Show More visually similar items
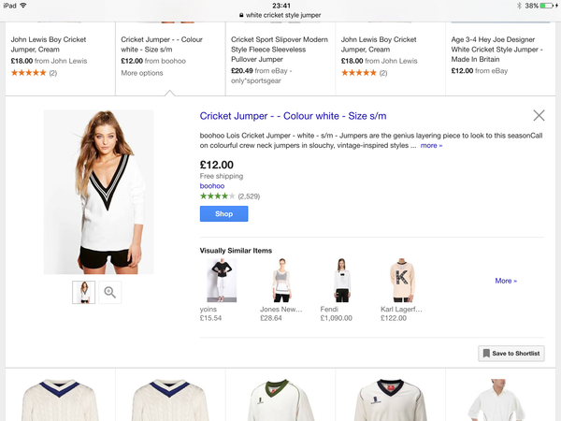Screen dimensions: 561x421 pos(506,281)
